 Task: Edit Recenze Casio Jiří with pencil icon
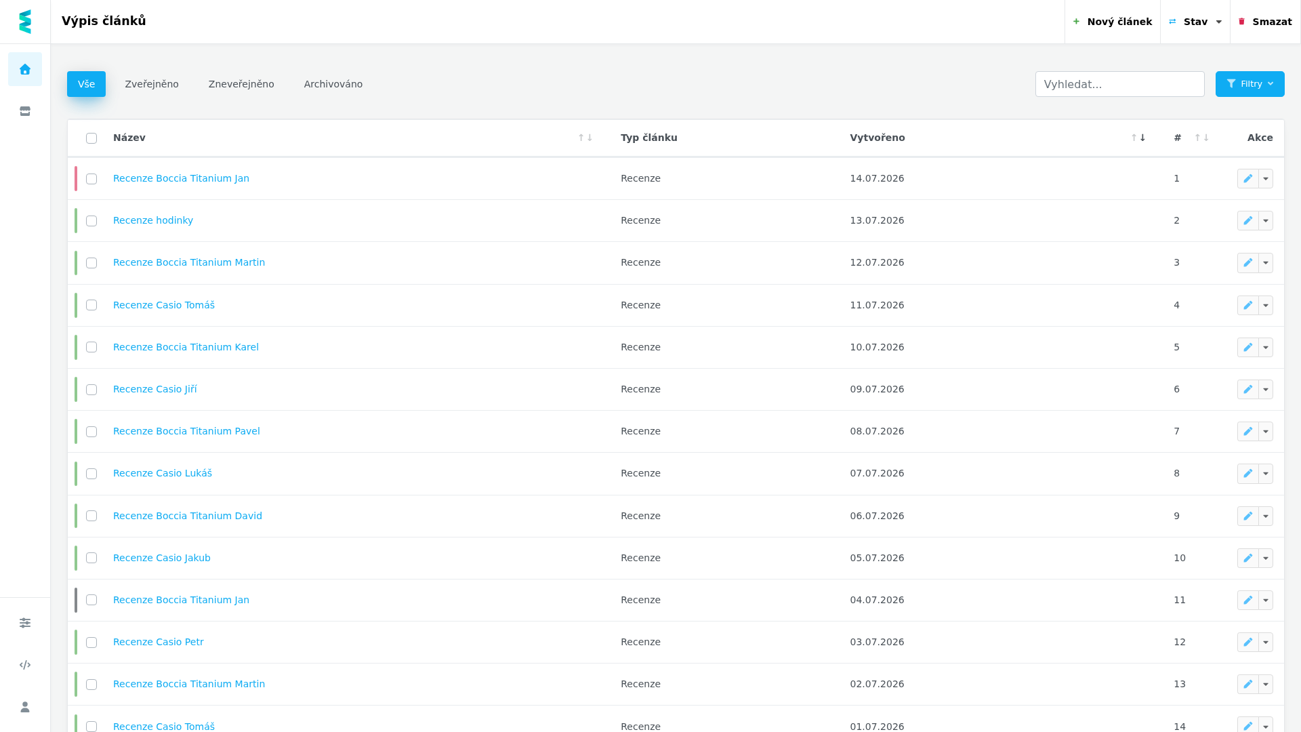pos(1247,389)
